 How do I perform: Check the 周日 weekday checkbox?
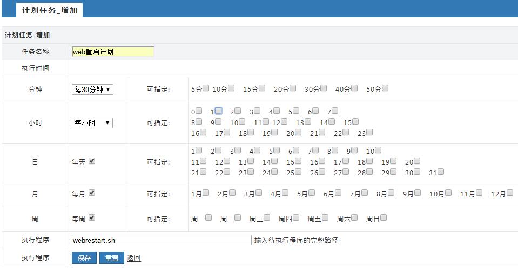pyautogui.click(x=384, y=218)
